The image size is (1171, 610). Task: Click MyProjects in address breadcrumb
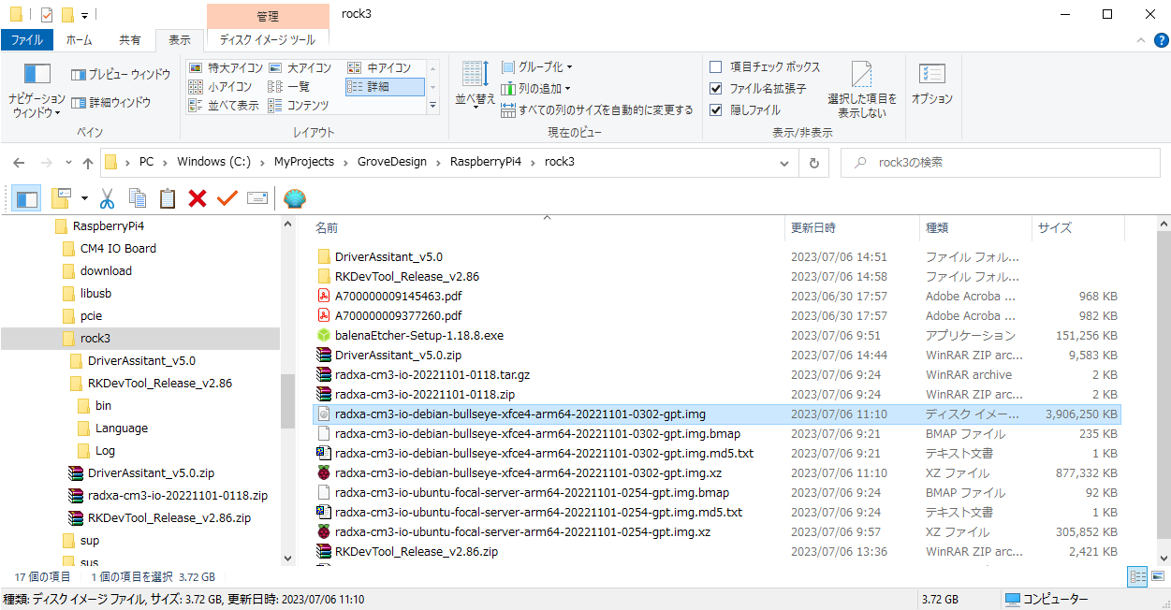[x=304, y=162]
